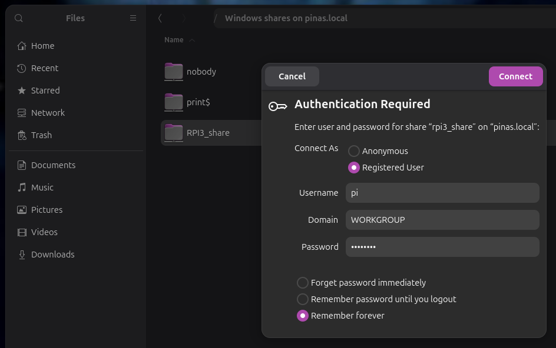Screen dimensions: 556x348
Task: Click the Authentication Required key icon
Action: [277, 106]
